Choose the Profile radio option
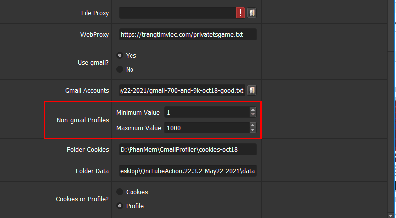The height and width of the screenshot is (218, 396). coord(120,206)
